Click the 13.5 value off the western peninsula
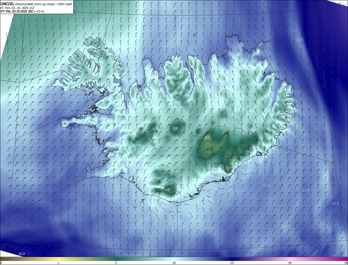 pyautogui.click(x=70, y=129)
